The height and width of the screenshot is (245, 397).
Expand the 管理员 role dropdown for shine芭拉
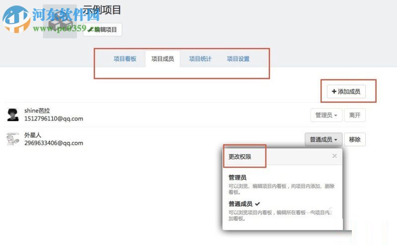326,115
